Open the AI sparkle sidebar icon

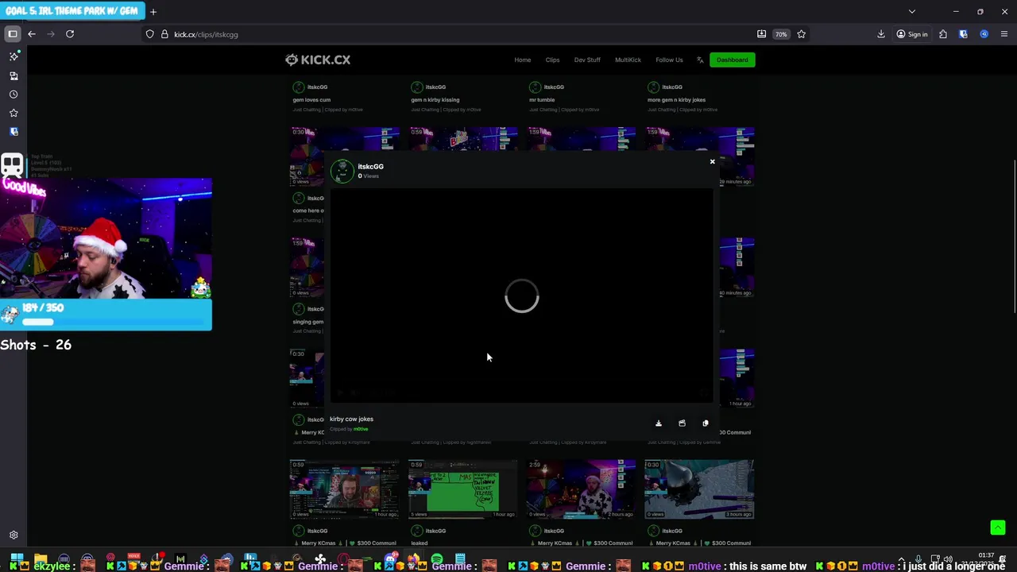click(x=14, y=56)
